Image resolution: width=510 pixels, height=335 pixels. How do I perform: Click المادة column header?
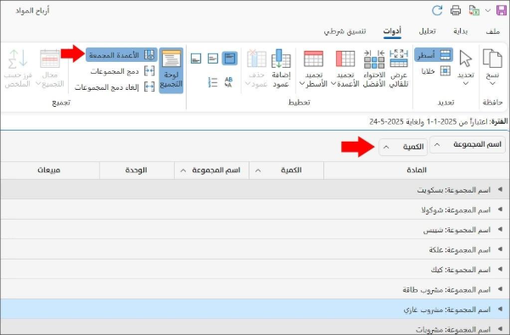tap(417, 170)
